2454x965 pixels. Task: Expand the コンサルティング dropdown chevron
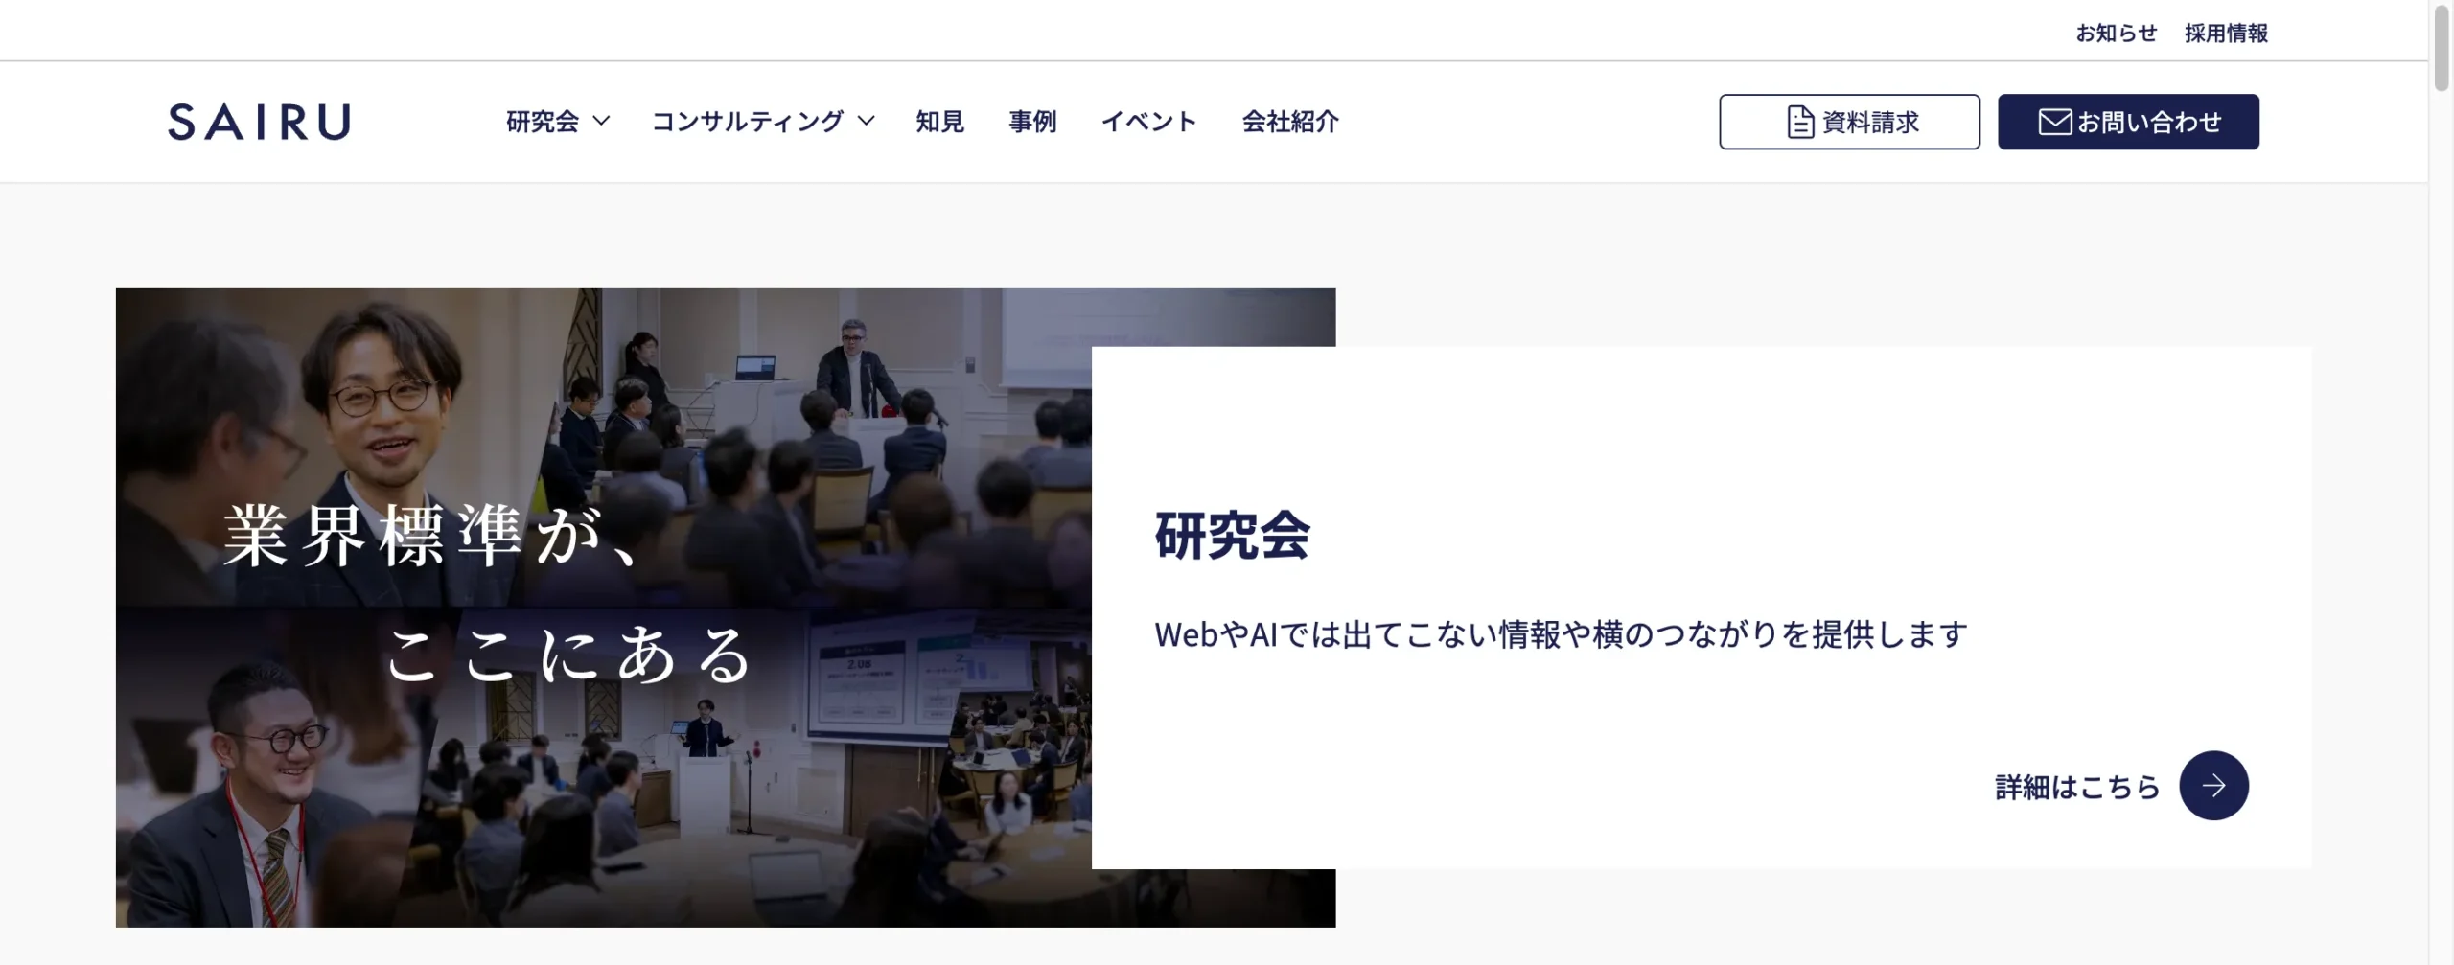pyautogui.click(x=866, y=121)
